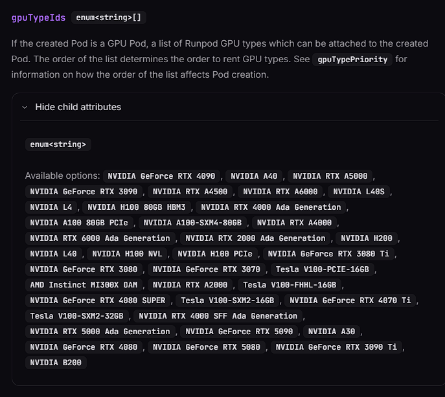Click the gpuTypeIds attribute name

[x=38, y=17]
